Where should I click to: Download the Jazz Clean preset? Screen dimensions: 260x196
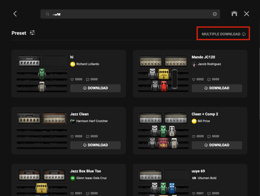pyautogui.click(x=95, y=145)
